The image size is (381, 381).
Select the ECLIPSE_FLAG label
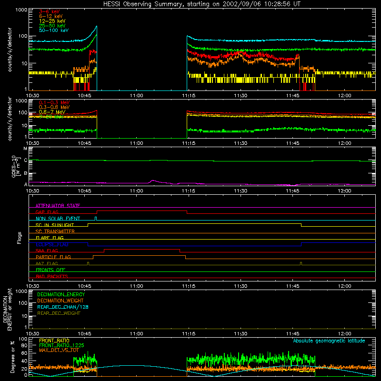click(52, 244)
